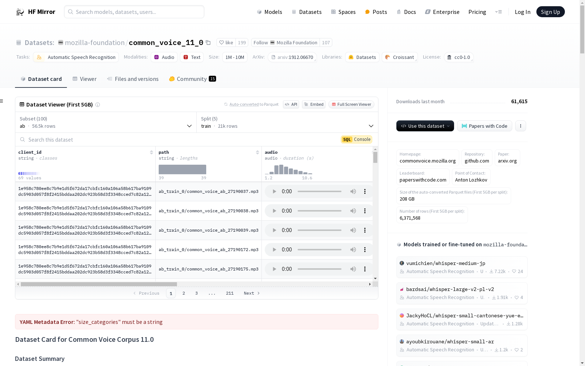Open the Files and versions tab
This screenshot has width=585, height=366.
pyautogui.click(x=133, y=79)
